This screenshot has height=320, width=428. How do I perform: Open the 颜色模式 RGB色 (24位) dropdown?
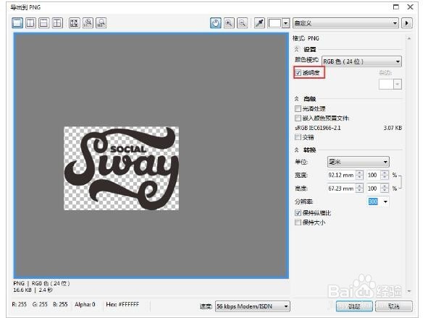[361, 61]
